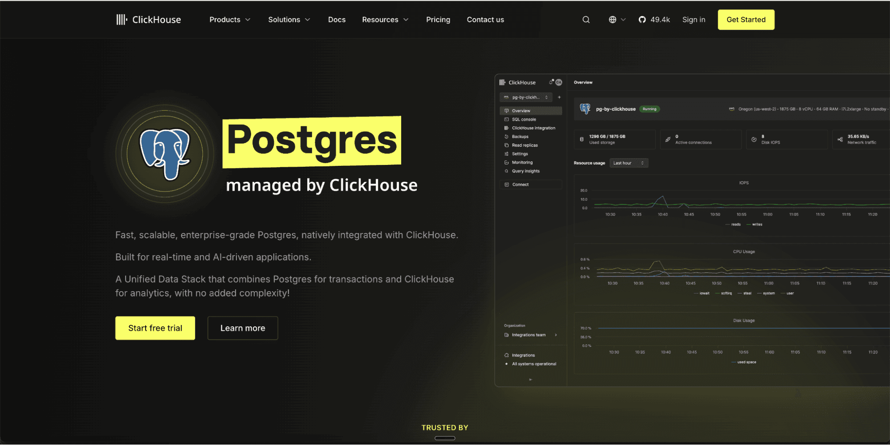This screenshot has width=890, height=445.
Task: Collapse the dashboard sidebar with the bottom arrow
Action: [x=530, y=380]
